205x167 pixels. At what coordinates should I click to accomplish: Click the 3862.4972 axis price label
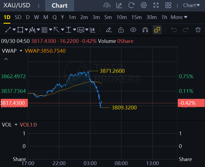click(13, 76)
